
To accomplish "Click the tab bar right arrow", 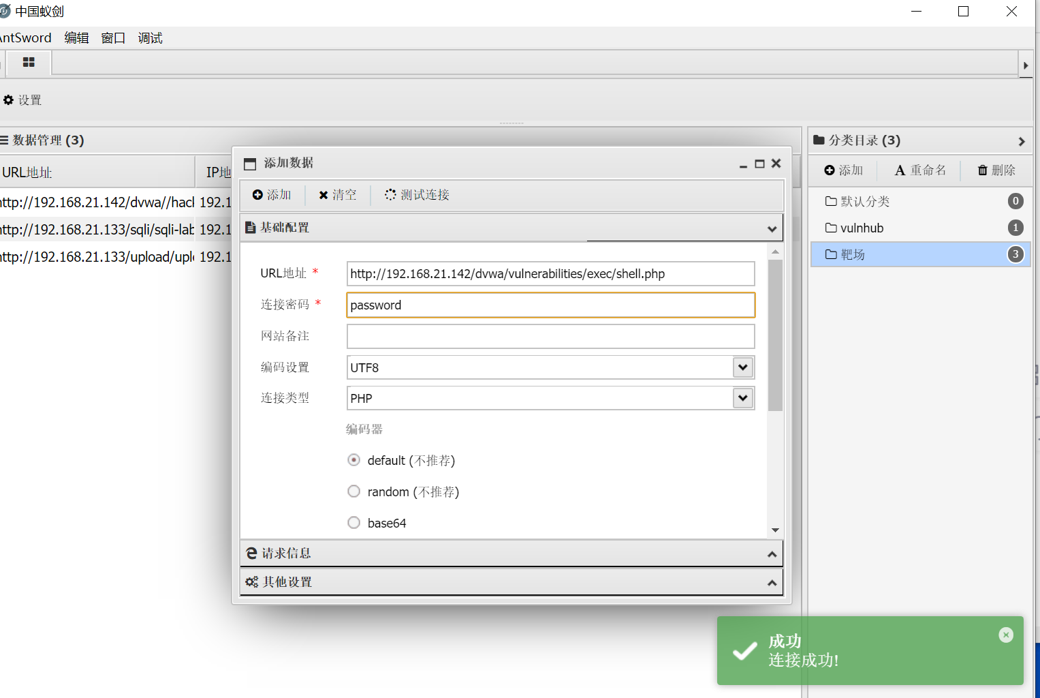I will 1026,65.
